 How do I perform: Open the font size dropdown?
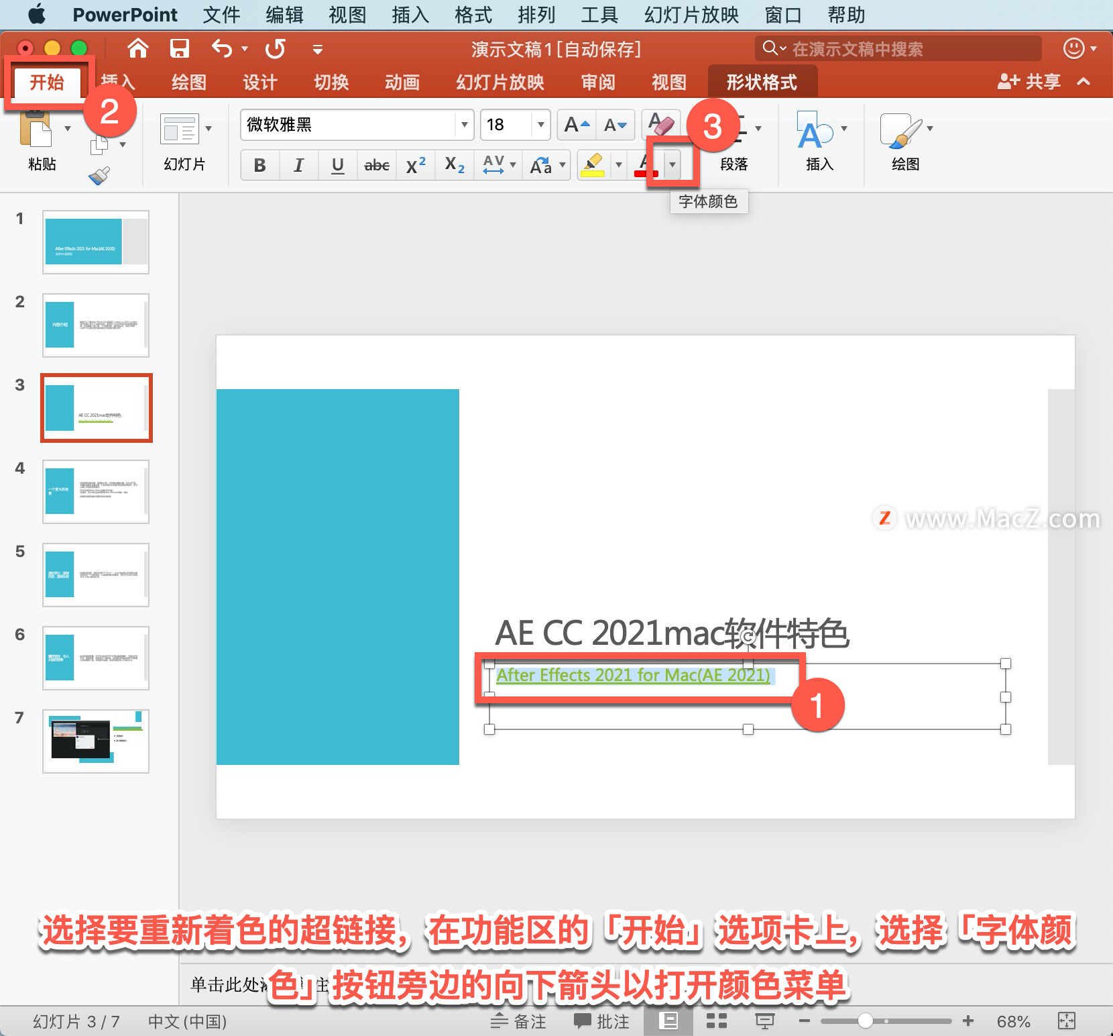[x=540, y=125]
